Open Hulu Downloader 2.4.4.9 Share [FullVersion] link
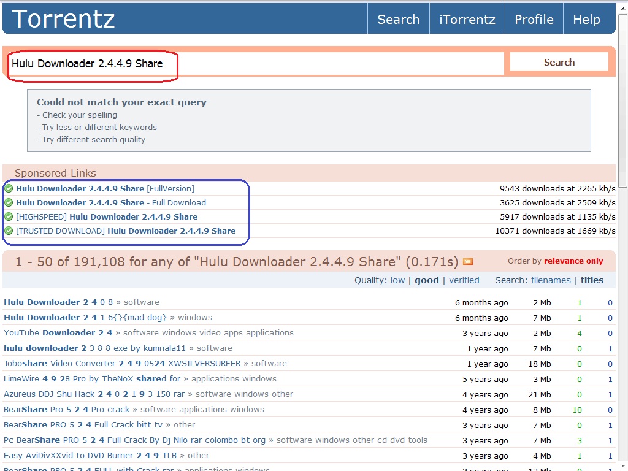This screenshot has height=471, width=628. 105,188
